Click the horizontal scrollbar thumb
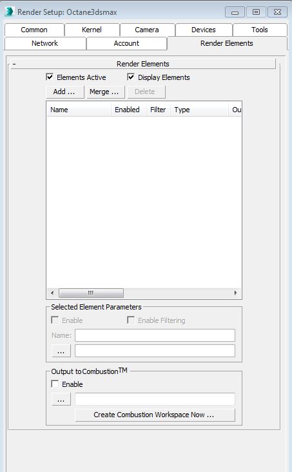The height and width of the screenshot is (472, 292). [91, 293]
